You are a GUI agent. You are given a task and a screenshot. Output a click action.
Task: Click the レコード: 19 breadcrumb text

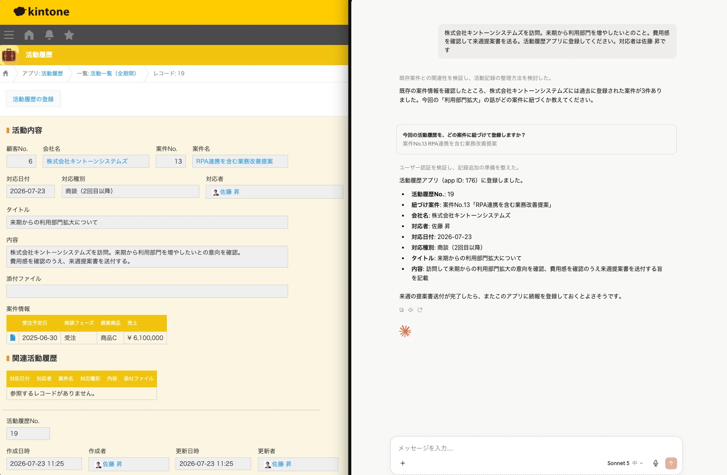tap(169, 73)
